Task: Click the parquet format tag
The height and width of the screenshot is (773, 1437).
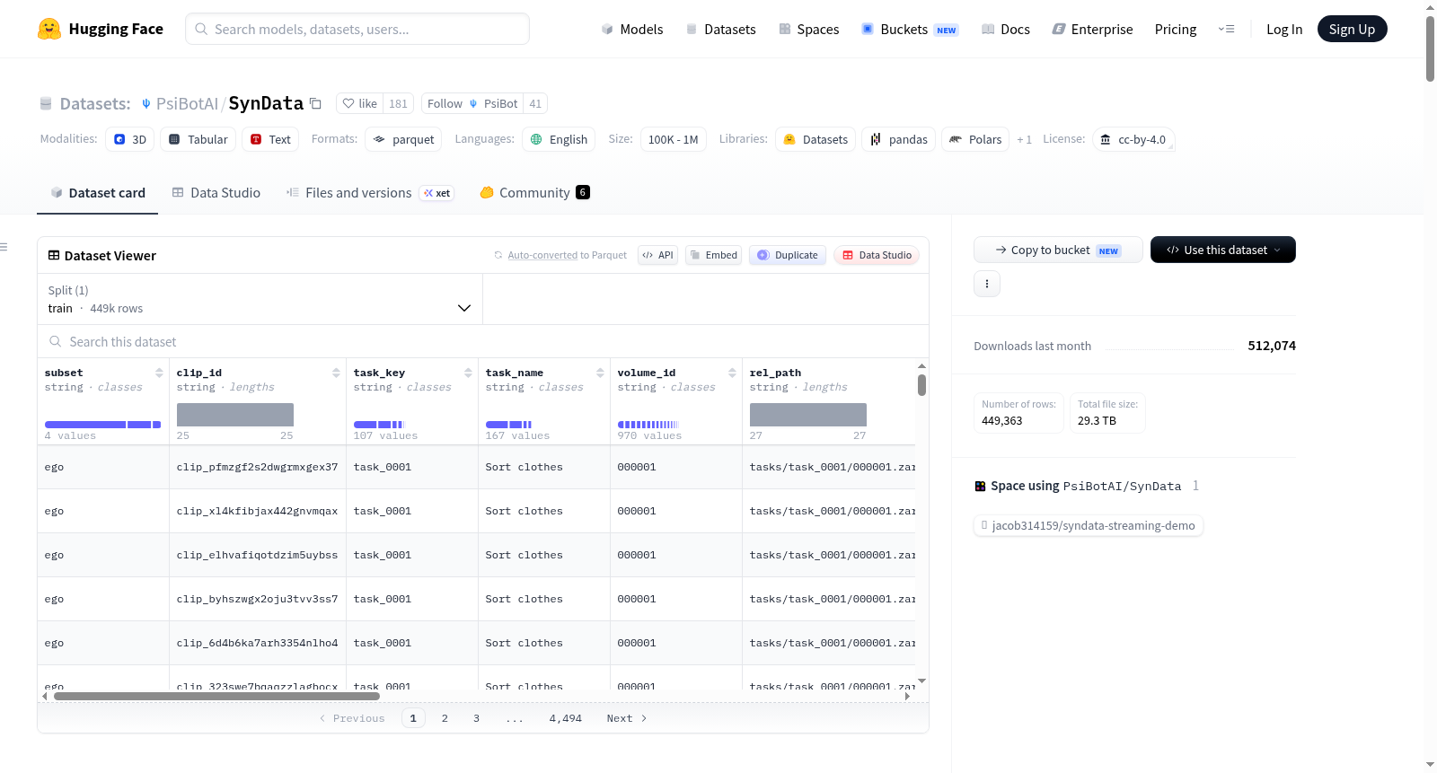Action: click(x=404, y=139)
